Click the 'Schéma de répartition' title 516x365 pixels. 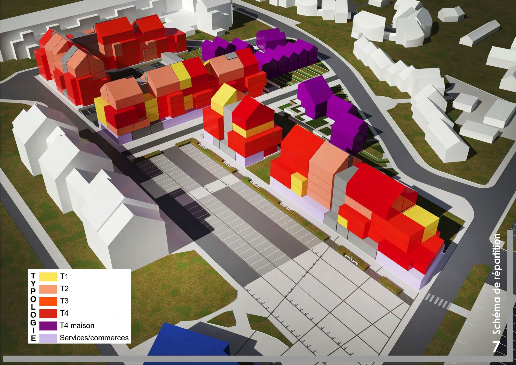(496, 284)
